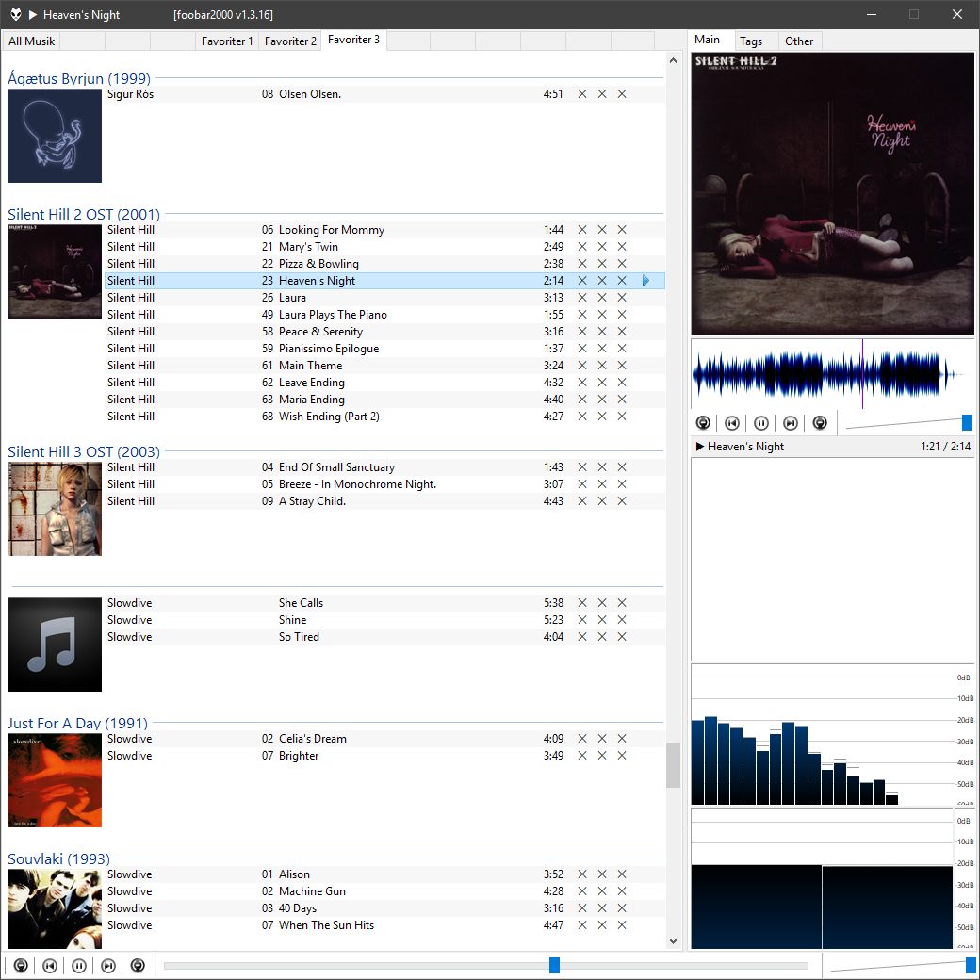Click pause icon under the waveform display
Viewport: 980px width, 980px height.
(761, 423)
